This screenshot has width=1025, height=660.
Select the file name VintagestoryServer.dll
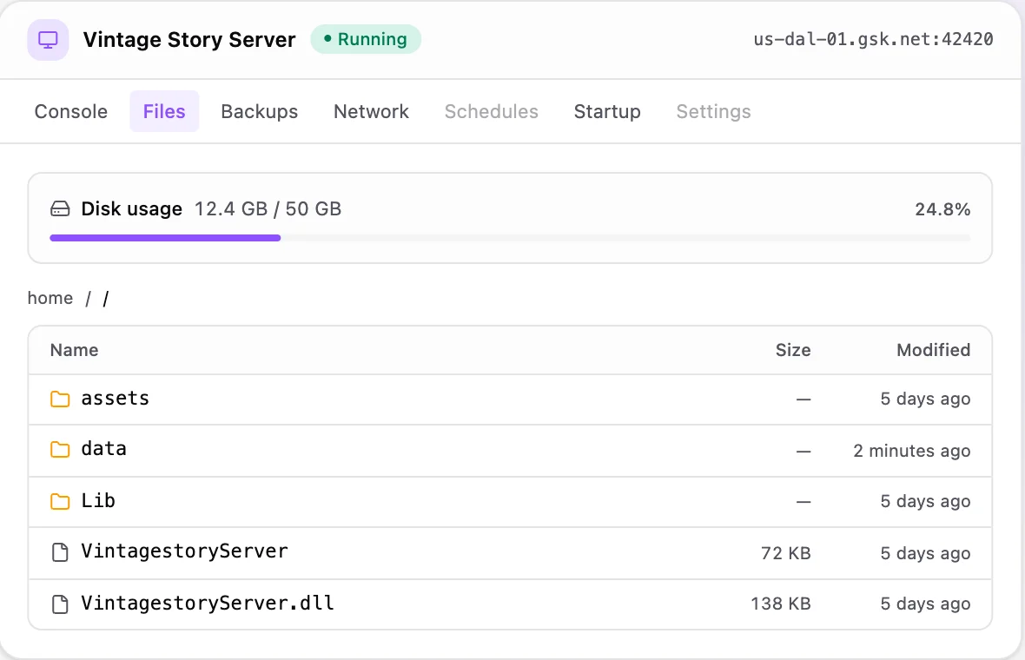[208, 603]
